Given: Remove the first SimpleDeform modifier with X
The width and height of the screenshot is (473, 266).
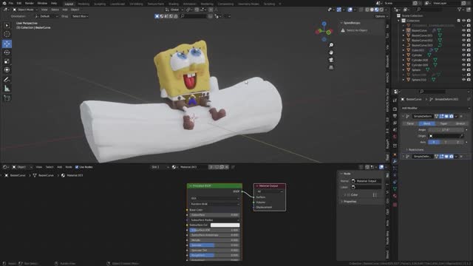Looking at the screenshot, I should pyautogui.click(x=461, y=117).
